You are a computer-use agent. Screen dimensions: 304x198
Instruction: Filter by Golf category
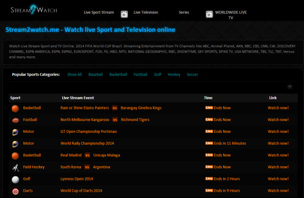click(157, 74)
